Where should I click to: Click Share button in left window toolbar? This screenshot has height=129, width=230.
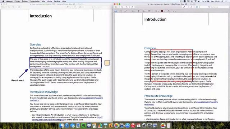(x=19, y=7)
